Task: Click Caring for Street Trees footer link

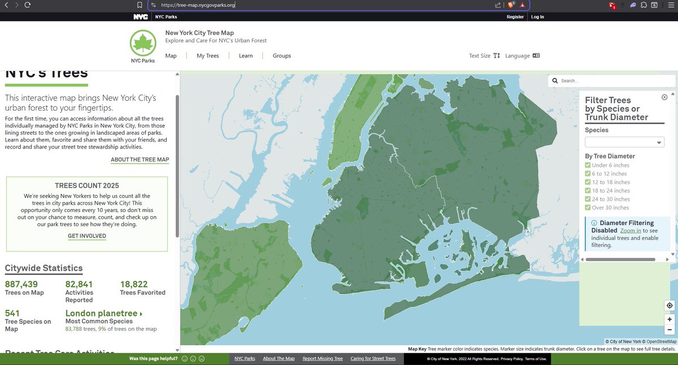Action: [x=373, y=359]
